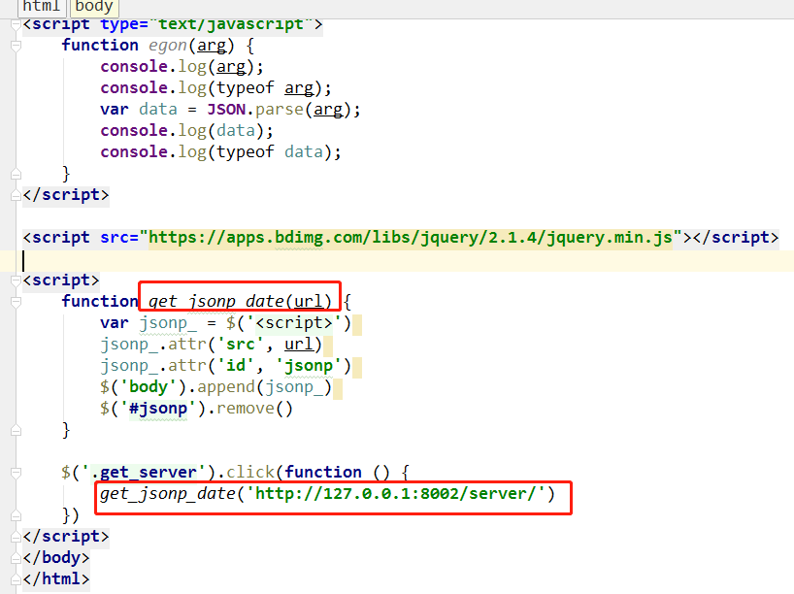Click the jquery.min.js script URL
Image resolution: width=794 pixels, height=594 pixels.
click(x=411, y=238)
